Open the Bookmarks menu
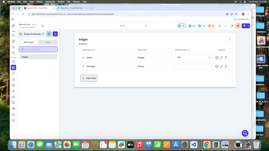The height and width of the screenshot is (151, 269). tap(50, 2)
